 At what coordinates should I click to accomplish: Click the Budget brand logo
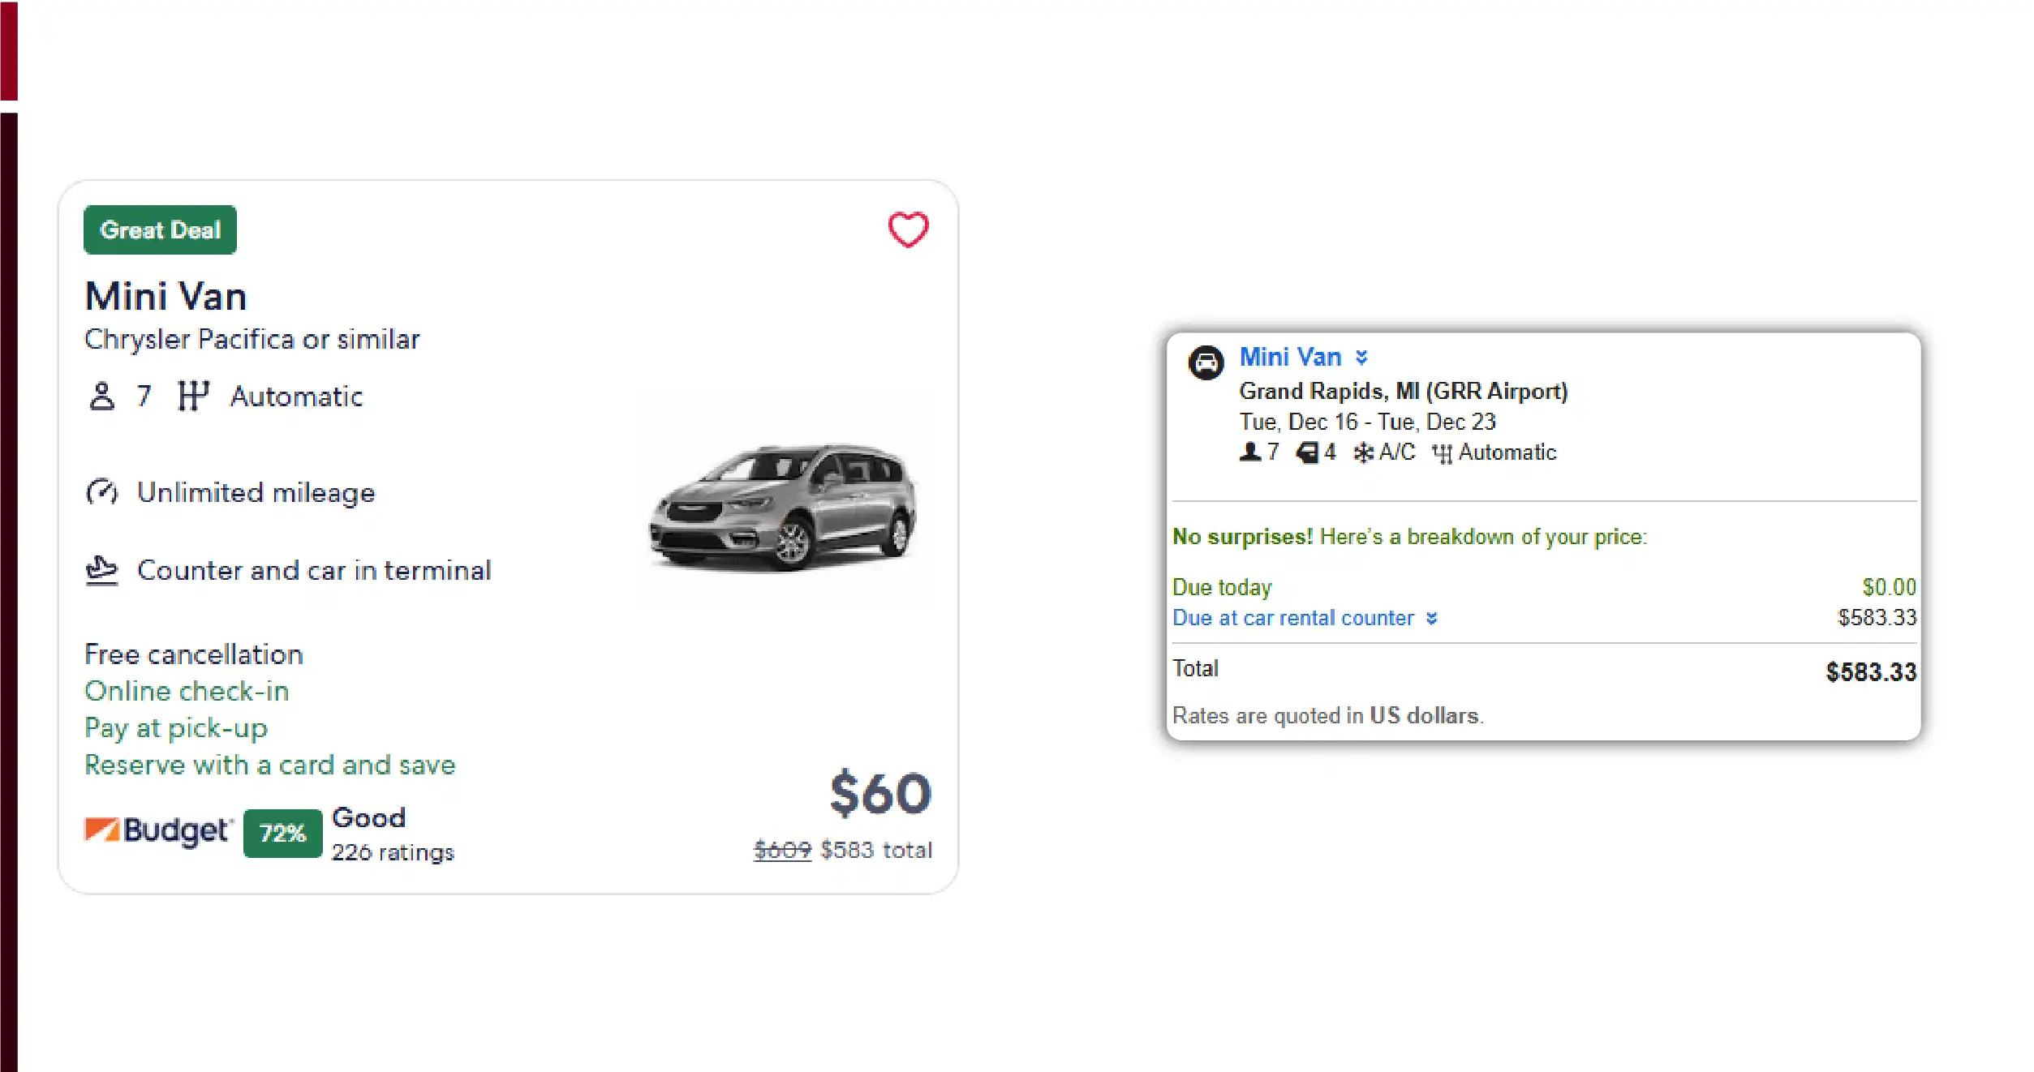(157, 831)
